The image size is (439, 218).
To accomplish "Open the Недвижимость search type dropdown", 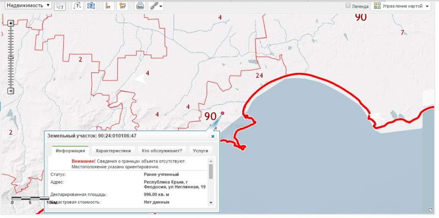I will pos(28,5).
